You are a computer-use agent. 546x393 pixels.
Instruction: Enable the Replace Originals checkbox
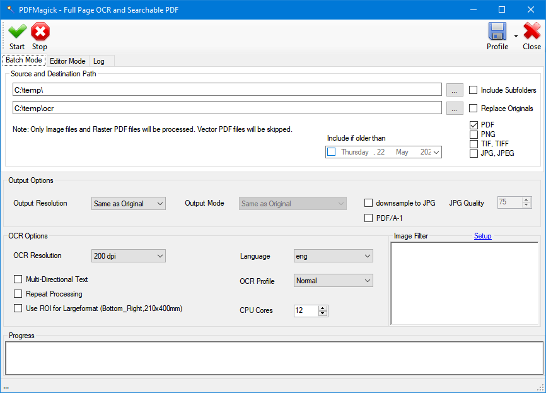click(473, 109)
